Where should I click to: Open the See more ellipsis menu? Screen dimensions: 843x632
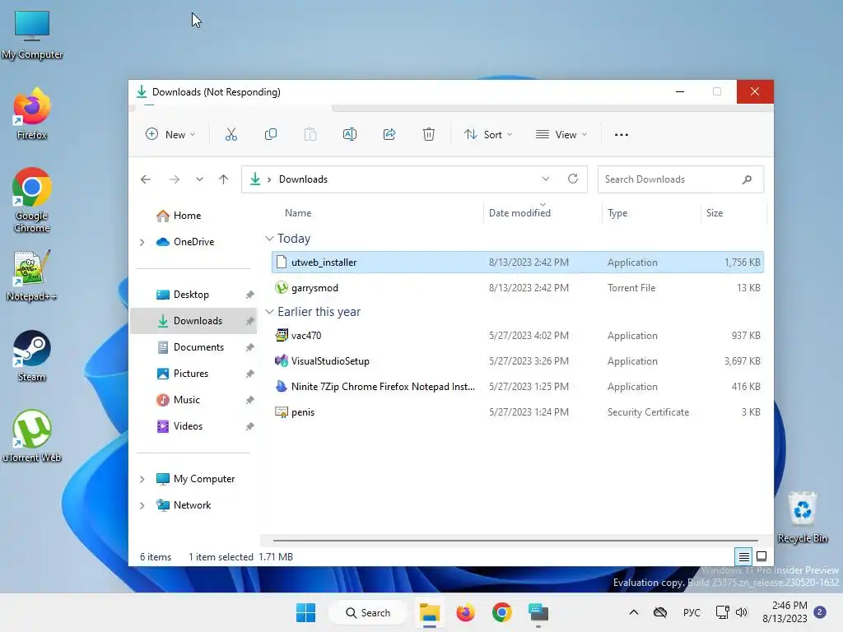622,134
